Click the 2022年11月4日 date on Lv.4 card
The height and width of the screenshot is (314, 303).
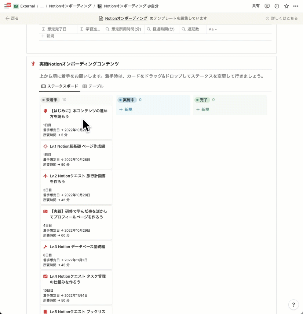(76, 296)
